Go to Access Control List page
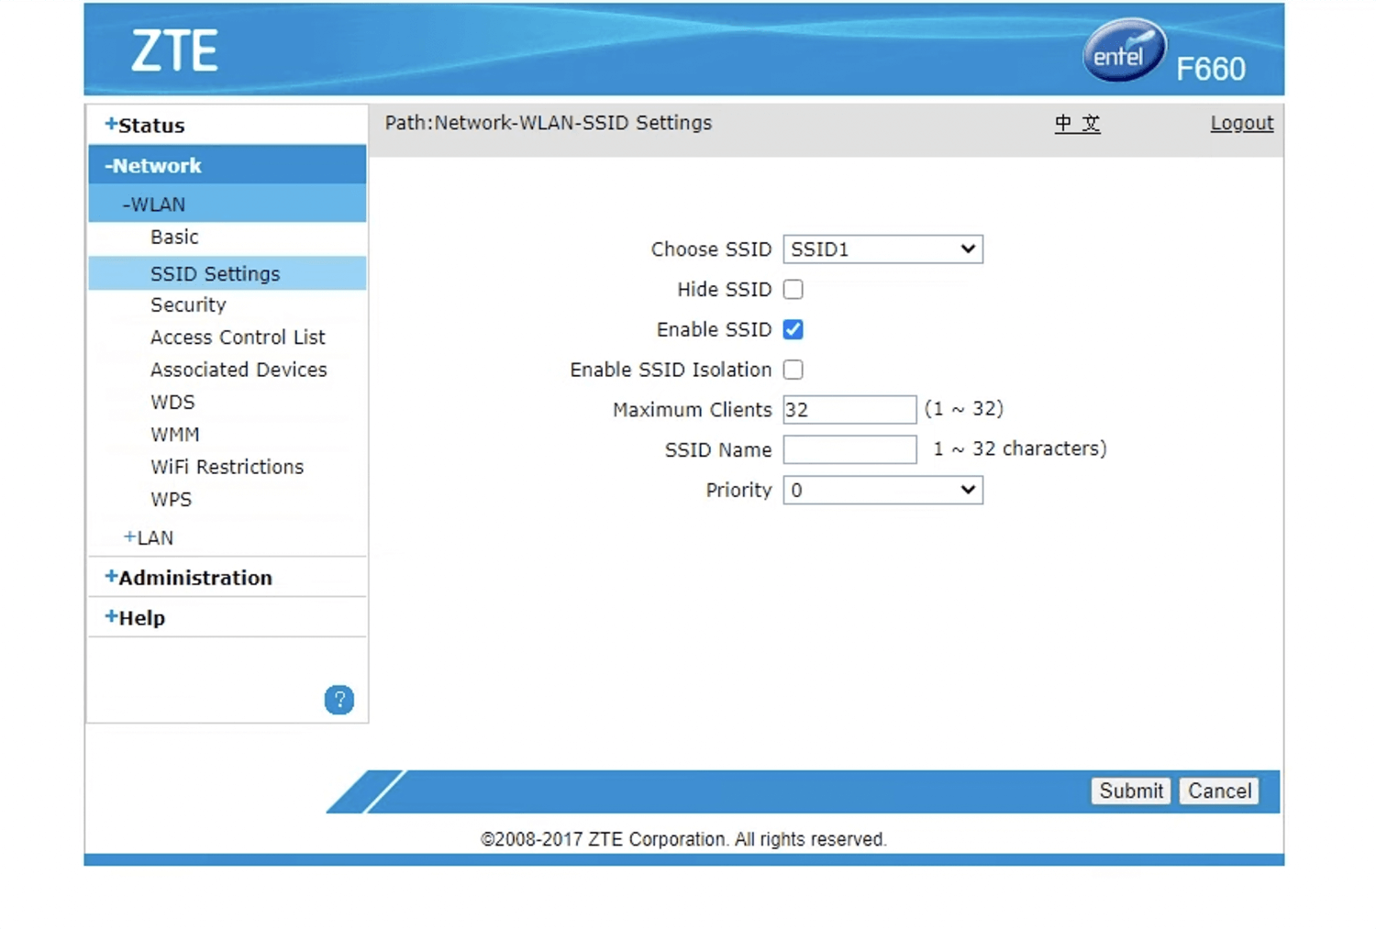The height and width of the screenshot is (929, 1376). pyautogui.click(x=238, y=337)
